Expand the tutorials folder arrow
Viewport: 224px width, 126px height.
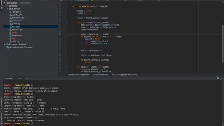click(x=7, y=9)
